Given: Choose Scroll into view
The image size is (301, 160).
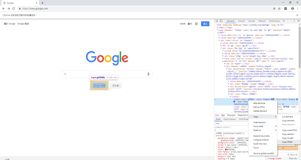Looking at the screenshot, I should click(263, 144).
